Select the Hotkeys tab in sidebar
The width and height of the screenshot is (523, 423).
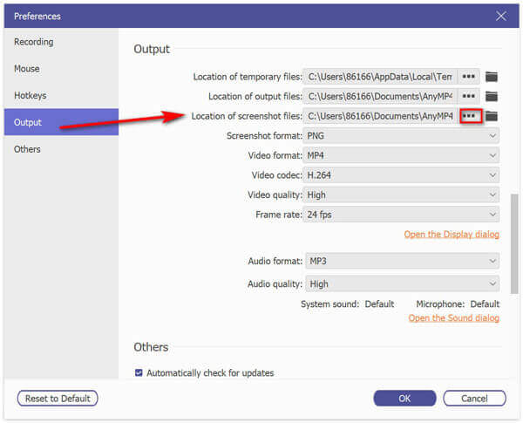click(31, 95)
